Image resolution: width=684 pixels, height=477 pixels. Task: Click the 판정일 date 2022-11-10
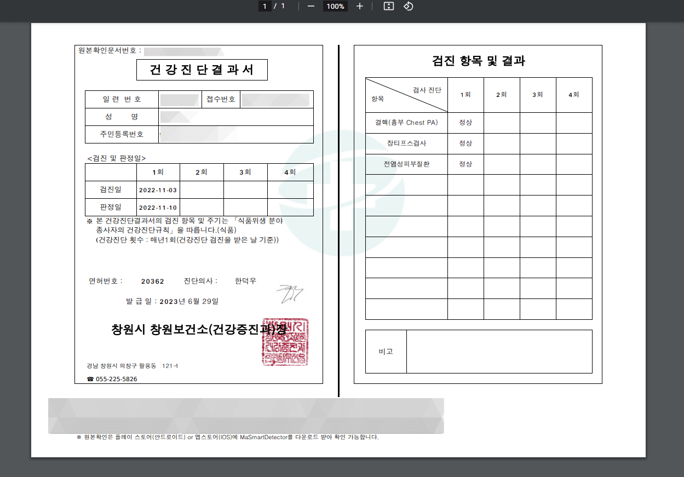157,207
